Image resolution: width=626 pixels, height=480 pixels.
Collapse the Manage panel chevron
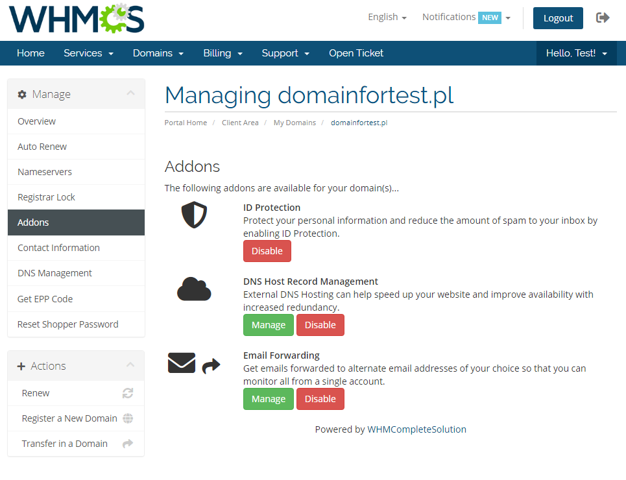click(130, 93)
